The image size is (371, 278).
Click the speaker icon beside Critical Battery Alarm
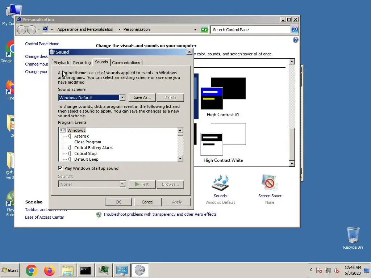click(x=69, y=148)
